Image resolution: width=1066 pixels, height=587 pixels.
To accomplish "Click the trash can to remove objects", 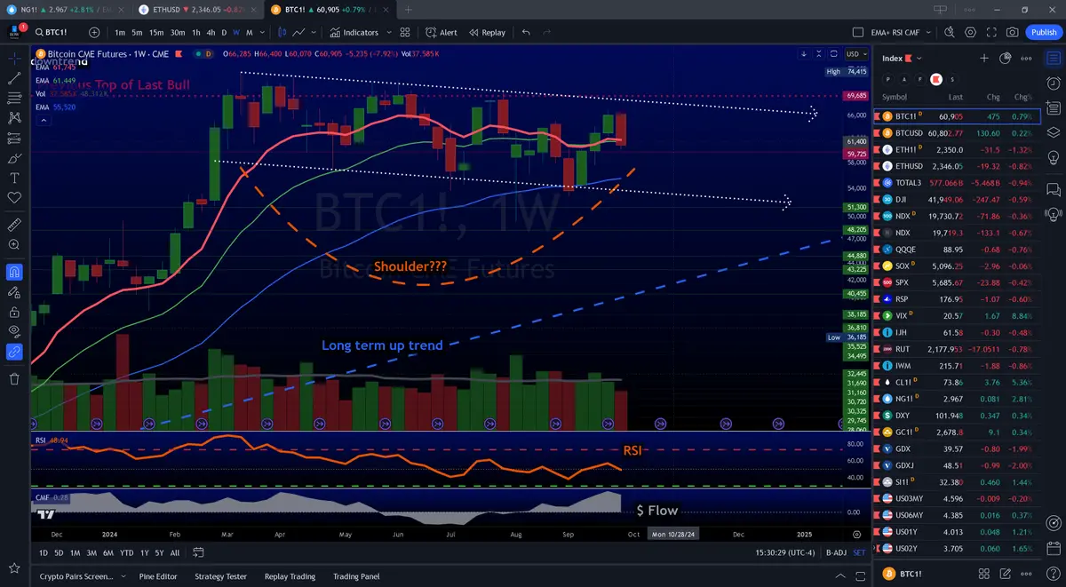I will point(14,378).
